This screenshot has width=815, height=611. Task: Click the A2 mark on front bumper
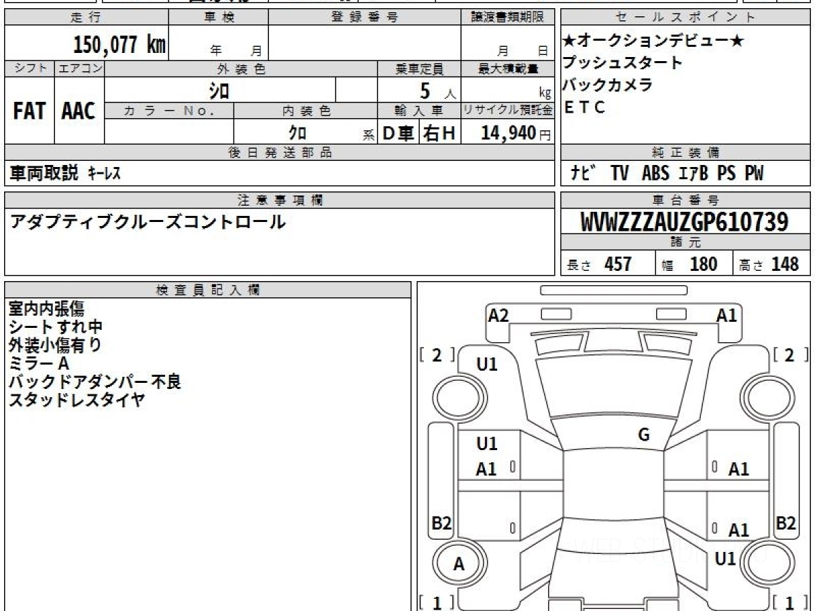(499, 315)
